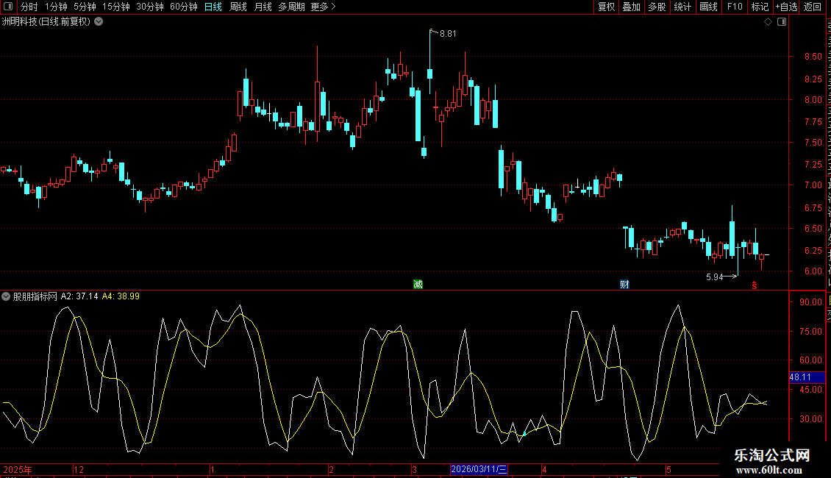
Task: Click the 8.81 high price label
Action: click(x=448, y=34)
